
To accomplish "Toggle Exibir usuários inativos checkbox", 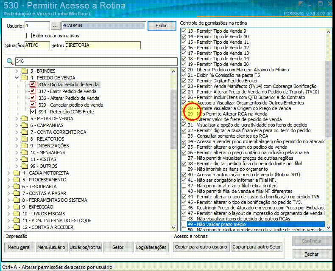I will [29, 36].
